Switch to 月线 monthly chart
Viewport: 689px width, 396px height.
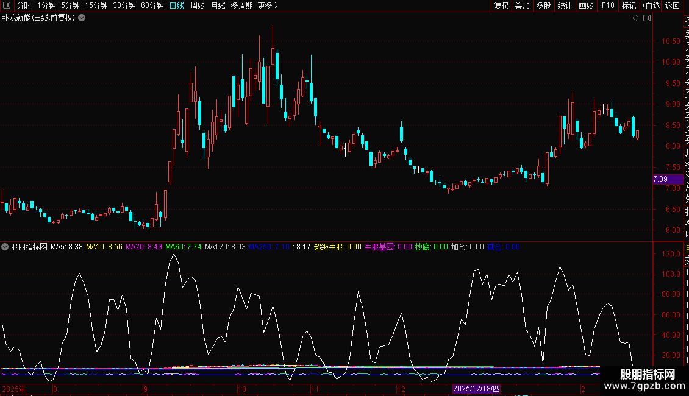click(x=218, y=5)
